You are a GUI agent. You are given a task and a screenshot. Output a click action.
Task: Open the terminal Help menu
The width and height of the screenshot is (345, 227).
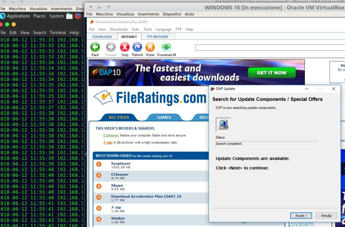(74, 33)
